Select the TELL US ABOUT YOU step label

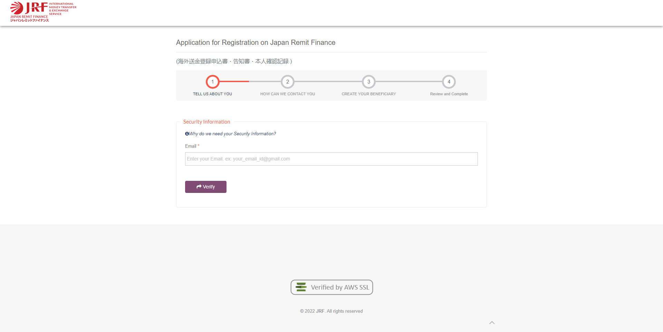pos(213,94)
